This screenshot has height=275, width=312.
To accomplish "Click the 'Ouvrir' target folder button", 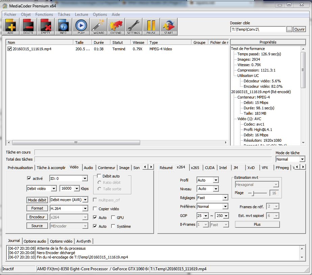I will [x=299, y=29].
